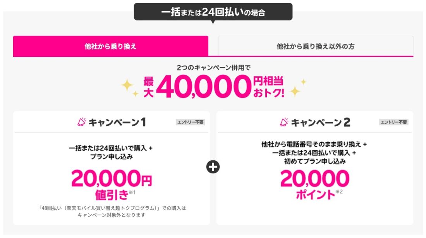Click the 48回払い exclusion note text
The height and width of the screenshot is (238, 426).
[x=112, y=211]
